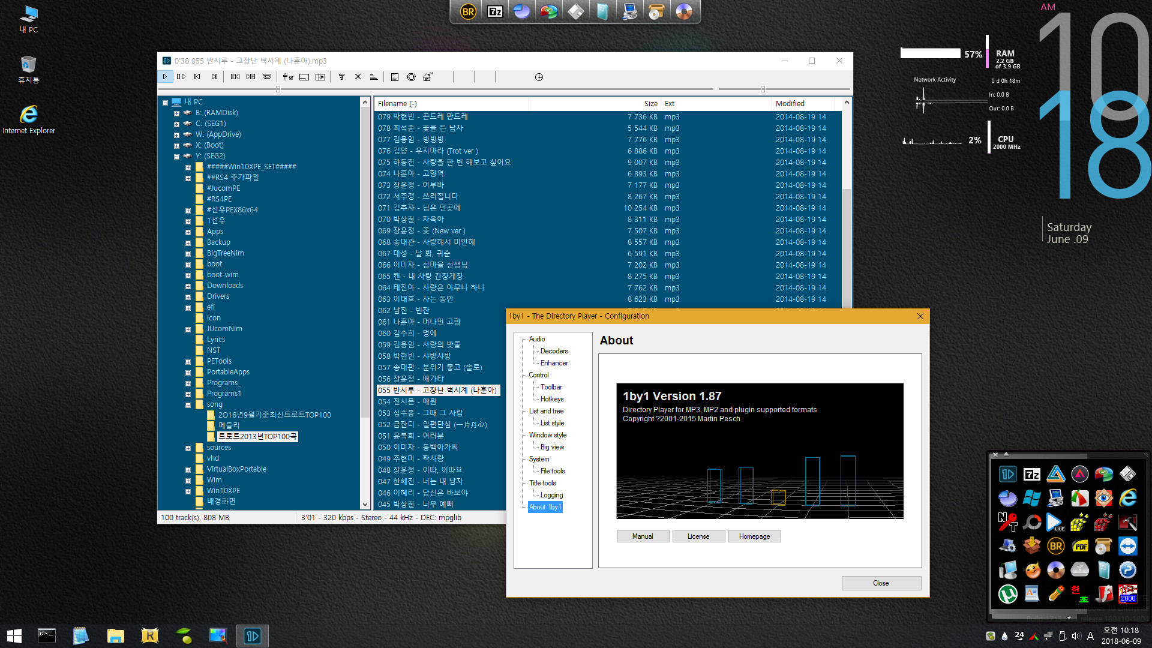
Task: Click the fast-forward step toolbar icon
Action: tap(251, 77)
